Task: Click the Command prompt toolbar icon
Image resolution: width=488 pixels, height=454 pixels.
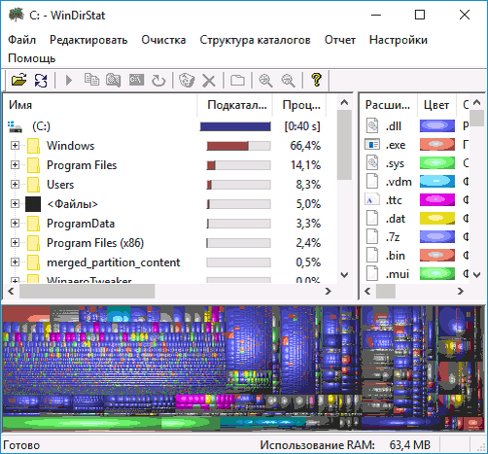Action: coord(136,80)
